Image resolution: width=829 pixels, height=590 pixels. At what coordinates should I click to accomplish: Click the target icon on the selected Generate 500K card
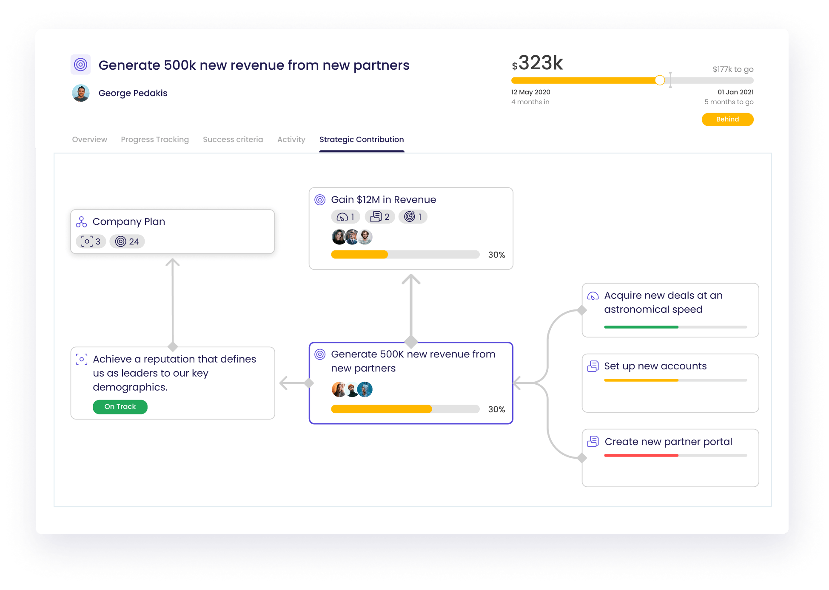point(320,354)
